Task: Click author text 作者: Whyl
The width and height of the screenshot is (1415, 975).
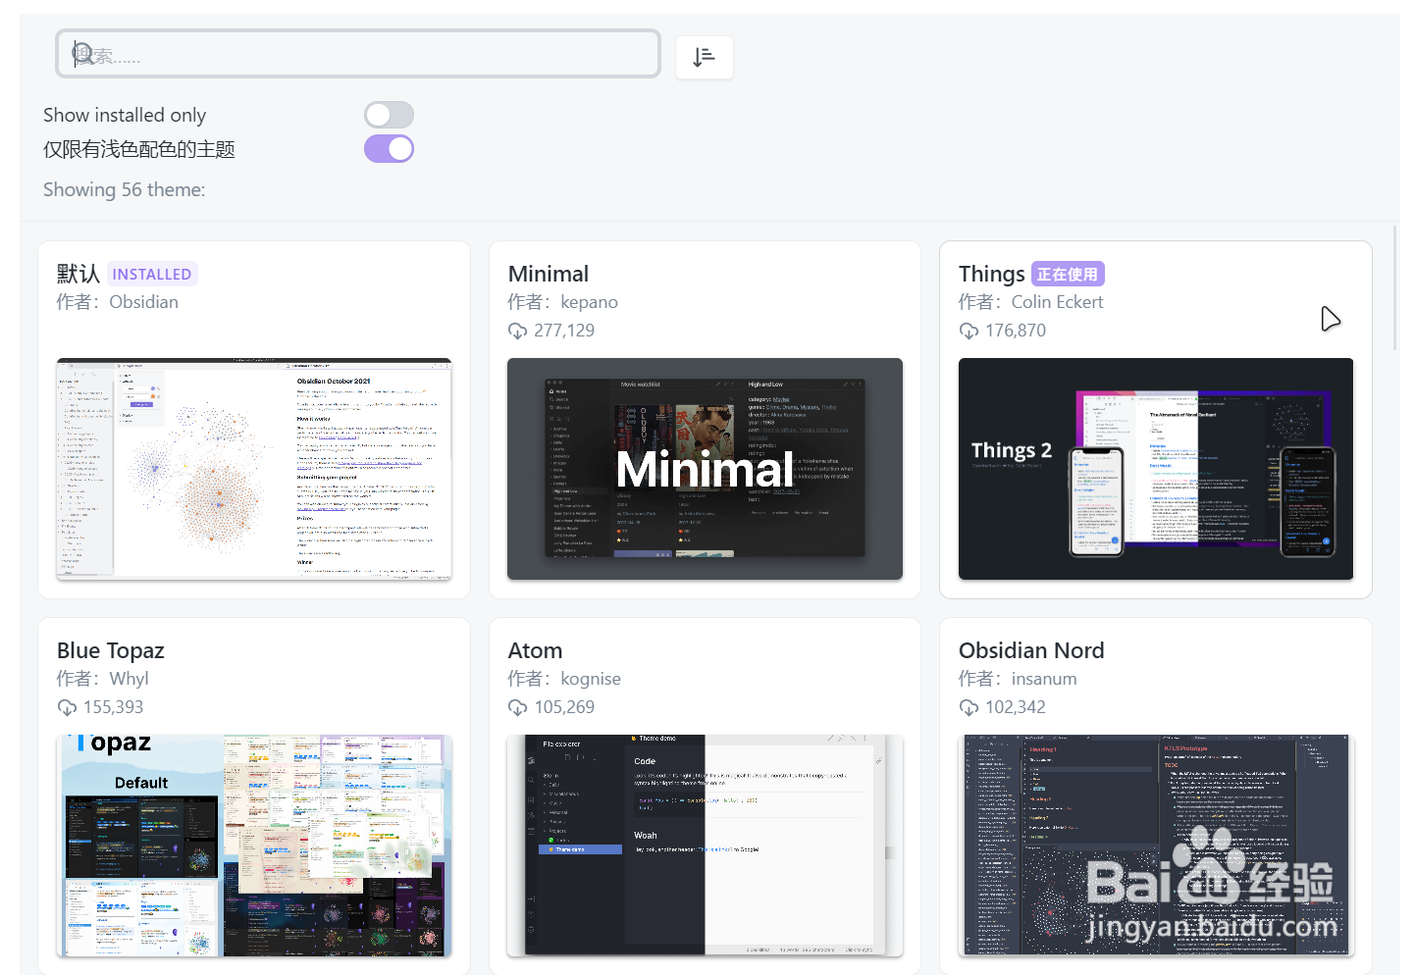Action: [103, 679]
